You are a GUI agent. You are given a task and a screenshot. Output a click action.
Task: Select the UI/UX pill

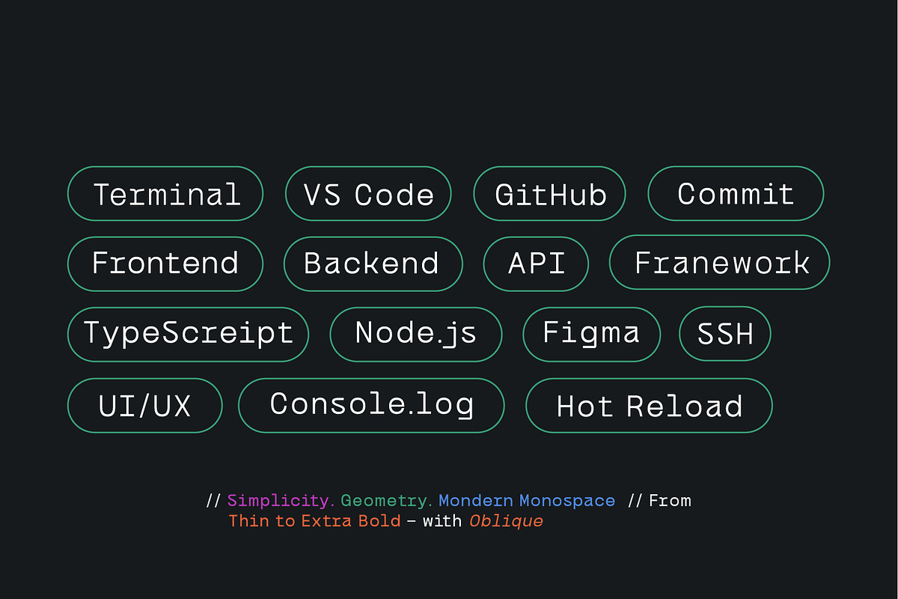pyautogui.click(x=145, y=406)
